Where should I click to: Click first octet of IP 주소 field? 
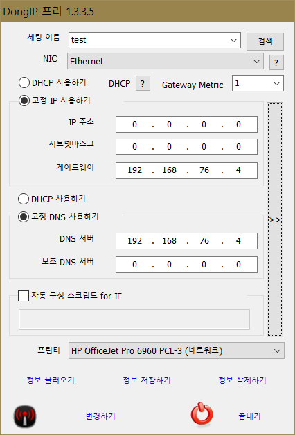point(134,125)
